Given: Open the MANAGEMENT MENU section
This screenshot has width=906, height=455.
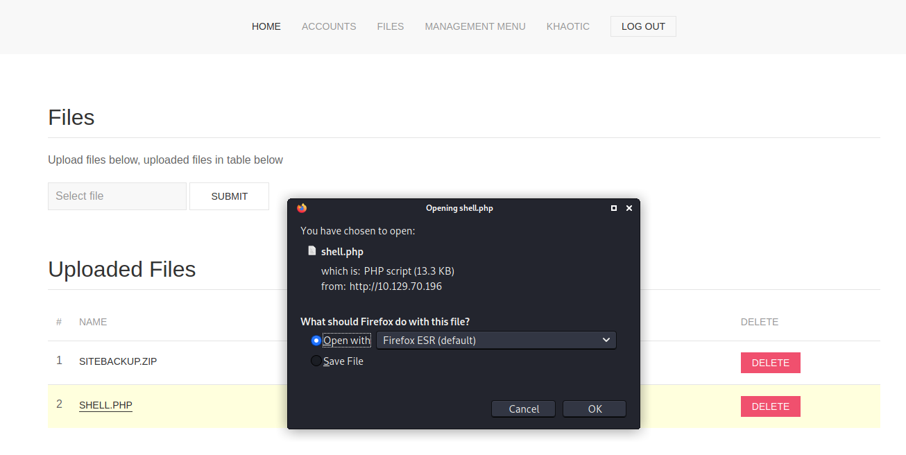Looking at the screenshot, I should (475, 26).
